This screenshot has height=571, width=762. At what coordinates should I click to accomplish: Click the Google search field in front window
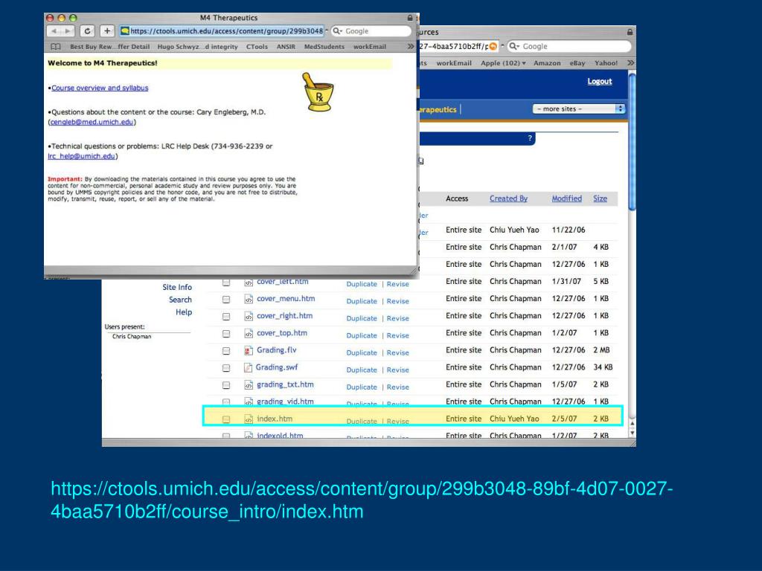[371, 31]
